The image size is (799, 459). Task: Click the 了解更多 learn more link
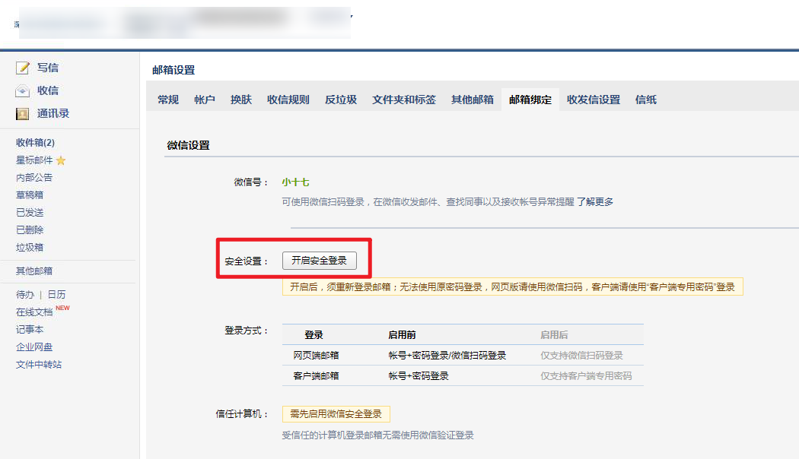tap(595, 202)
